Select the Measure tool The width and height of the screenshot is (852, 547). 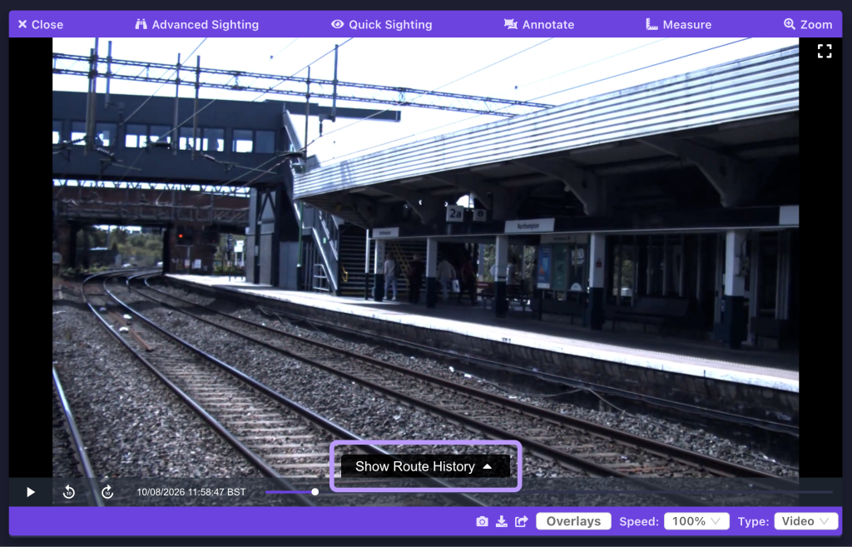678,24
